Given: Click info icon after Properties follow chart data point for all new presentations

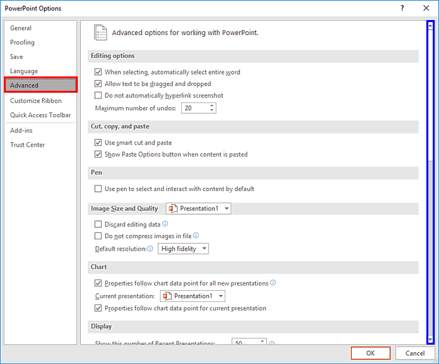Looking at the screenshot, I should [273, 283].
